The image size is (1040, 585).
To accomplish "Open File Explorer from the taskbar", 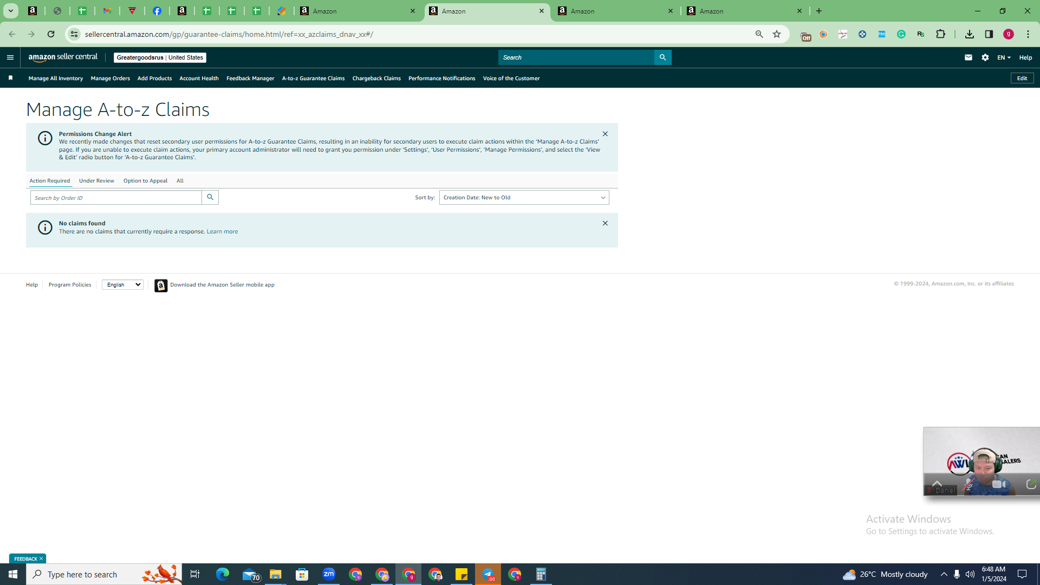I will pyautogui.click(x=276, y=574).
